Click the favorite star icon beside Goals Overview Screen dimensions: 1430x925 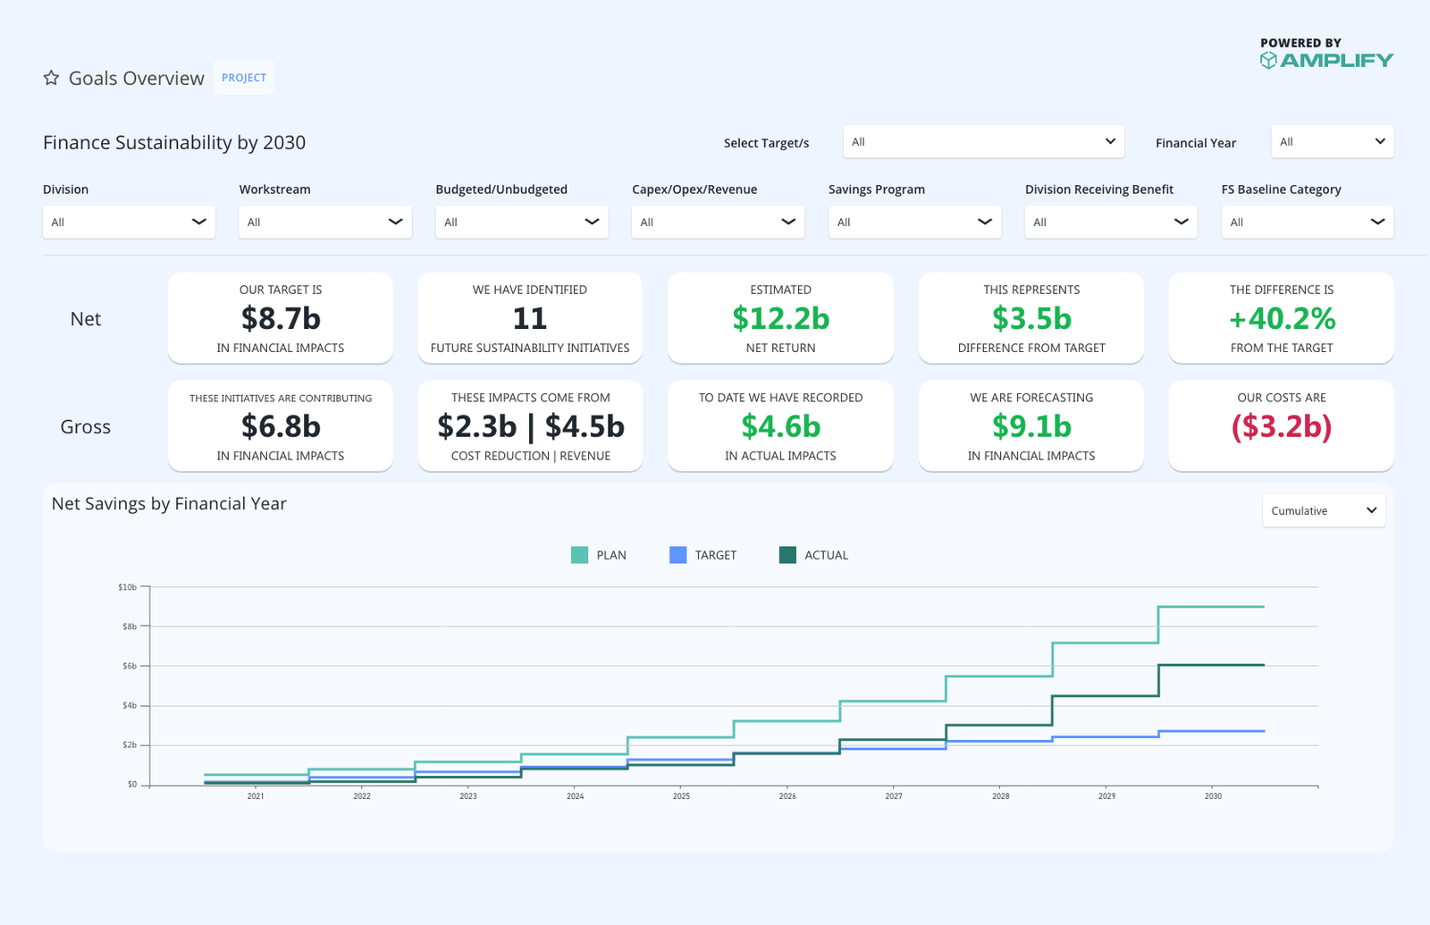tap(51, 79)
